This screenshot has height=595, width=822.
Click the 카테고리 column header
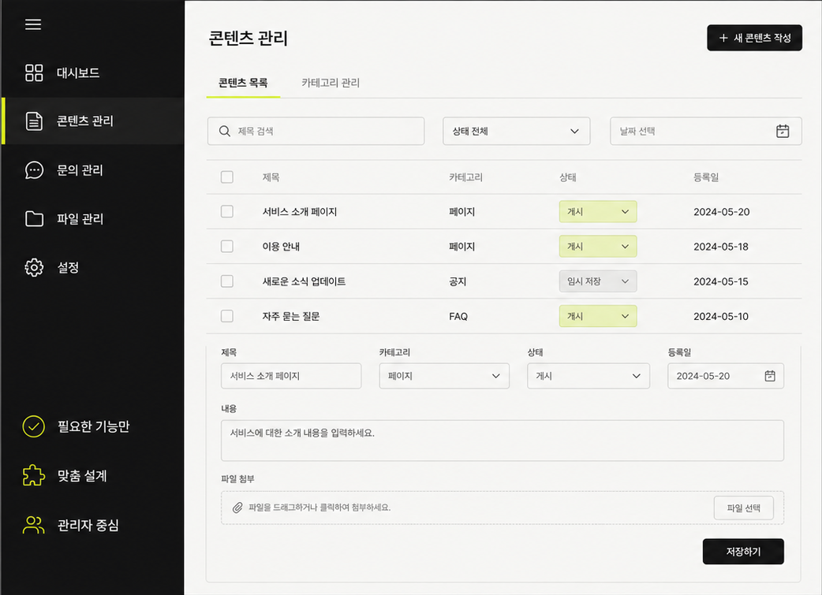coord(466,177)
